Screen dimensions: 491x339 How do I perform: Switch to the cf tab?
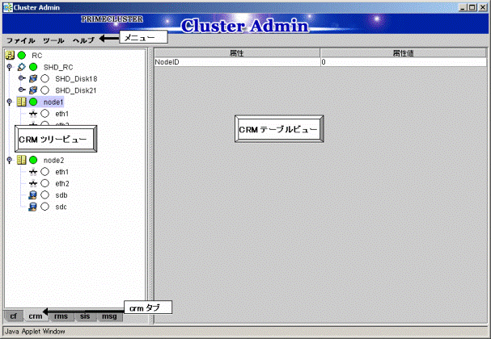click(x=14, y=316)
